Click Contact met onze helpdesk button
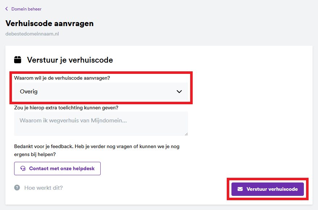Screen dimensions: 318x210 pos(57,168)
